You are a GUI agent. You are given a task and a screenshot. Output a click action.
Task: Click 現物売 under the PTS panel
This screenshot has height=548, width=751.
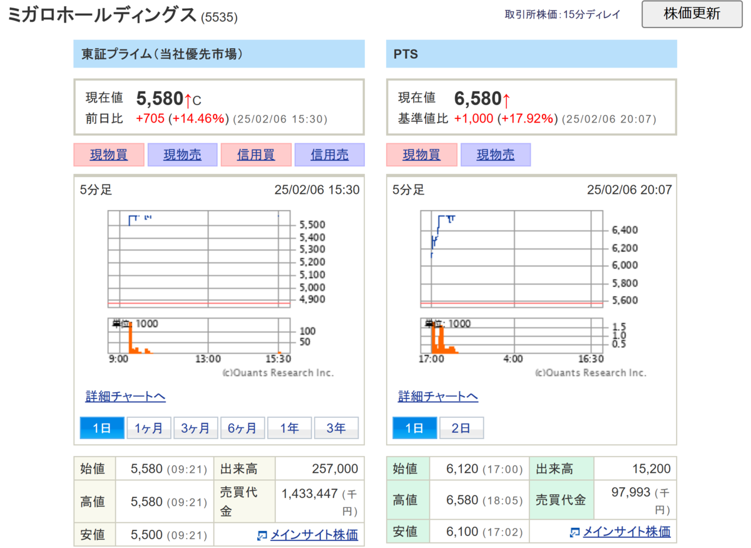(496, 155)
